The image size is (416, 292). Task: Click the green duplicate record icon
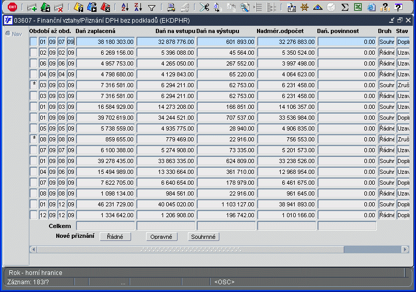click(x=45, y=7)
